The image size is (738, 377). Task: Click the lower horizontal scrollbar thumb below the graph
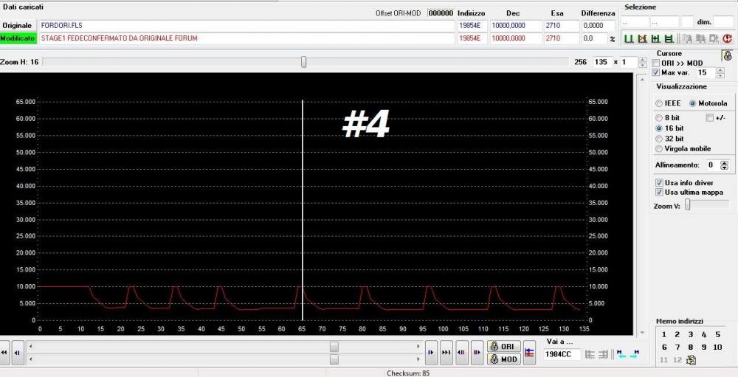pyautogui.click(x=334, y=359)
